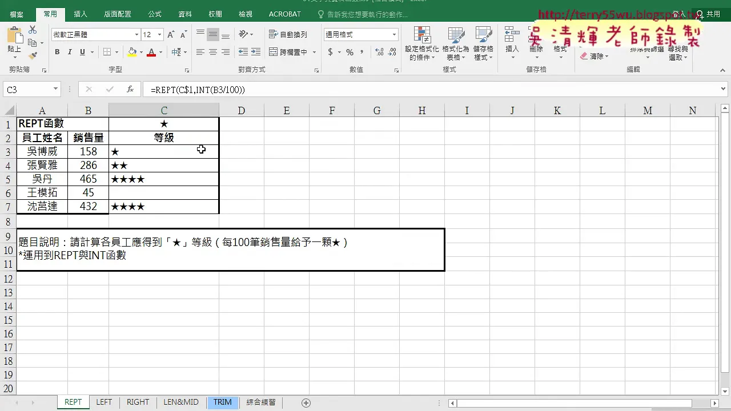Decrease cell indent

click(243, 52)
